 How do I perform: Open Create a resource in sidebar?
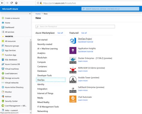12,18
